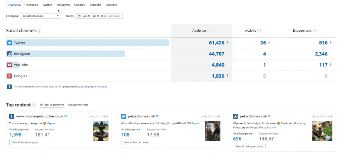This screenshot has height=153, width=339.
Task: Open the Company dropdown petsathome.co.uk
Action: coord(41,16)
